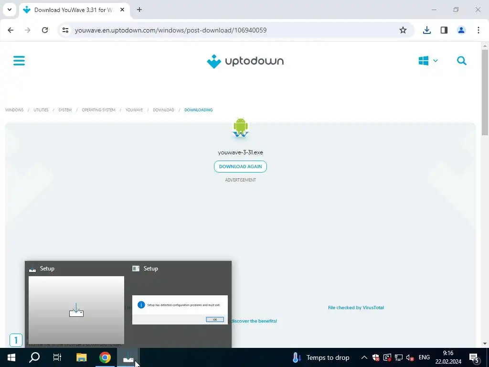Open Windows taskbar search
The image size is (489, 367).
(x=34, y=357)
